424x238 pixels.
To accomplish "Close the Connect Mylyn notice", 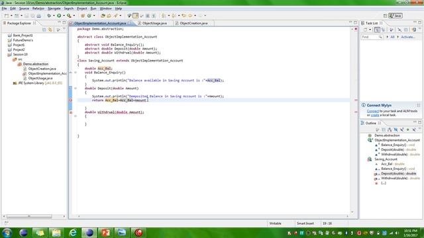I will click(418, 105).
